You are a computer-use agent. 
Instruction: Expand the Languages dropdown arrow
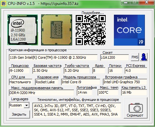click(26, 105)
